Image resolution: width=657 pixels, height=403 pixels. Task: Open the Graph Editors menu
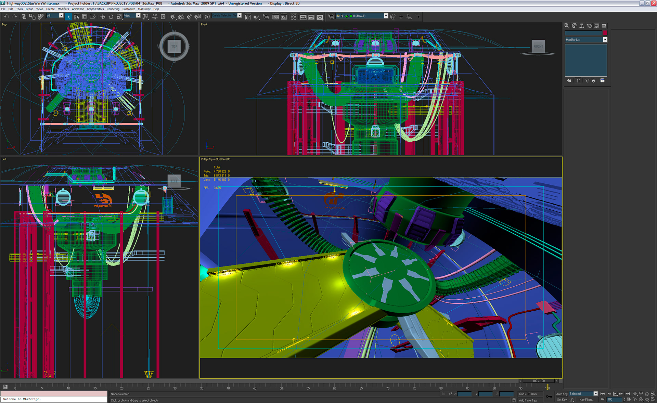(95, 9)
